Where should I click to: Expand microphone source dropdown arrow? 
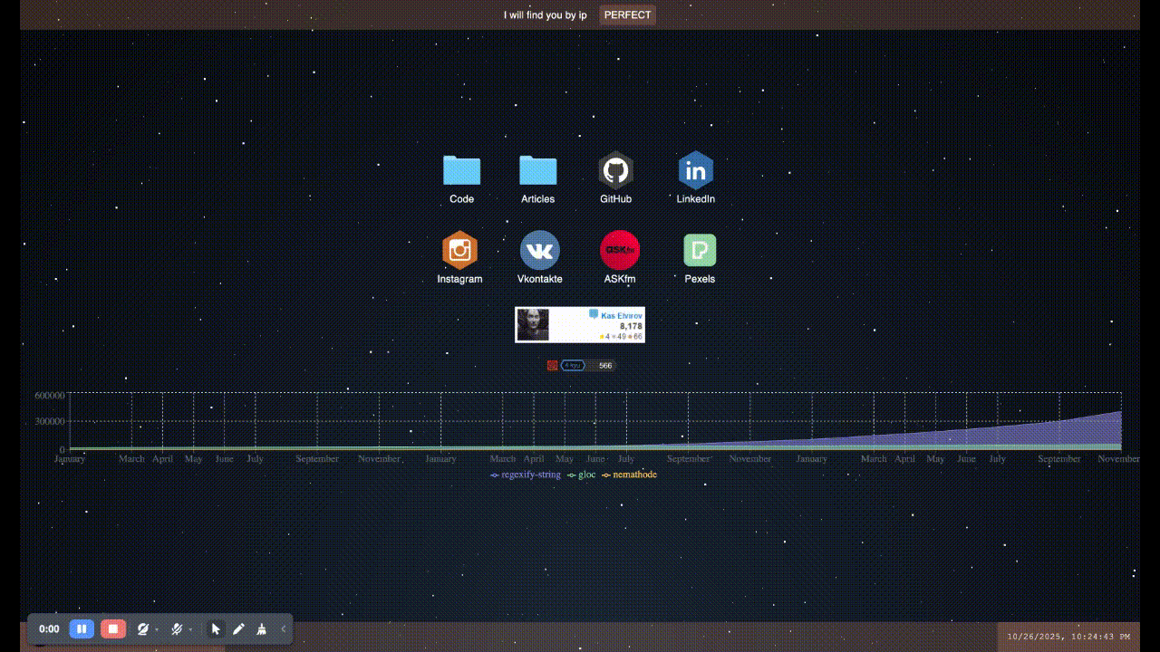coord(190,629)
